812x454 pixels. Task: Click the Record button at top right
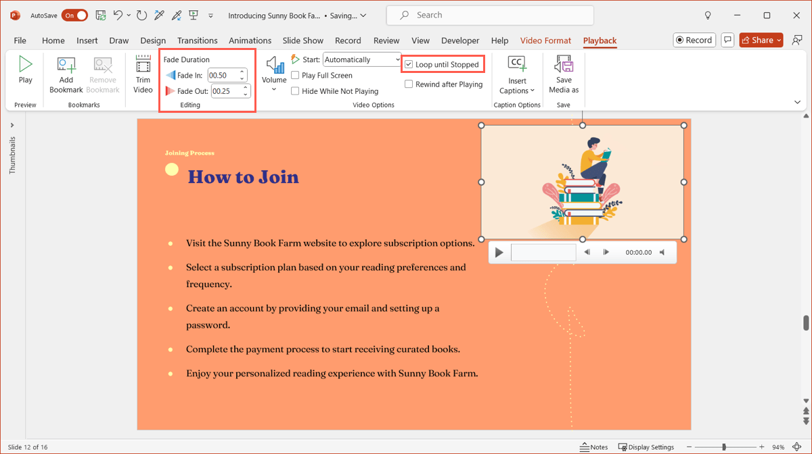point(695,40)
